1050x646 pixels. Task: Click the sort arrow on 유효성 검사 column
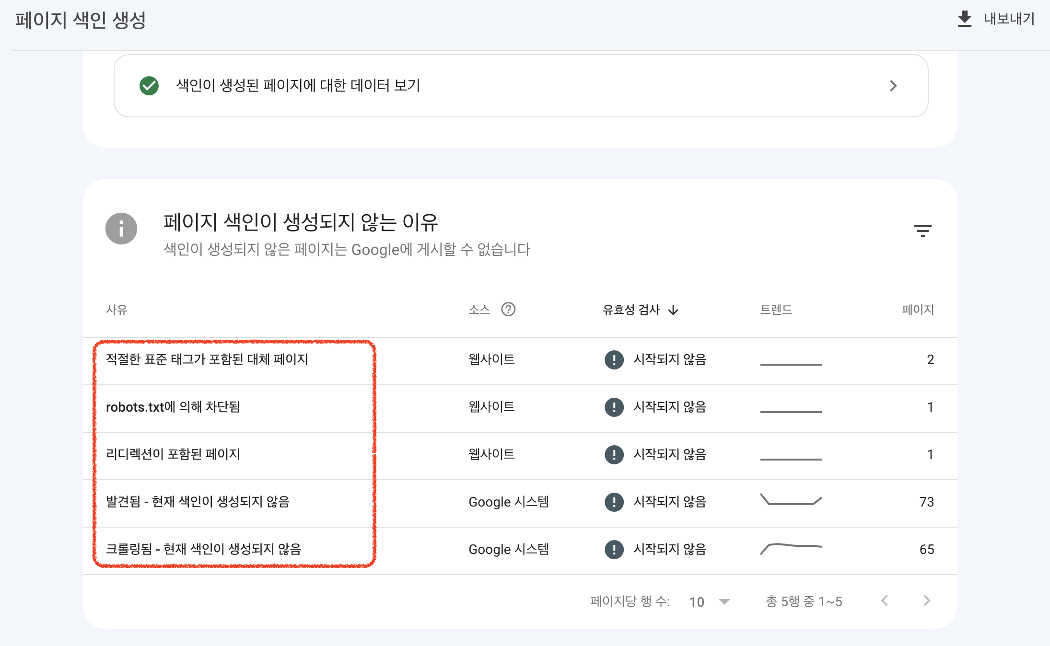coord(674,310)
